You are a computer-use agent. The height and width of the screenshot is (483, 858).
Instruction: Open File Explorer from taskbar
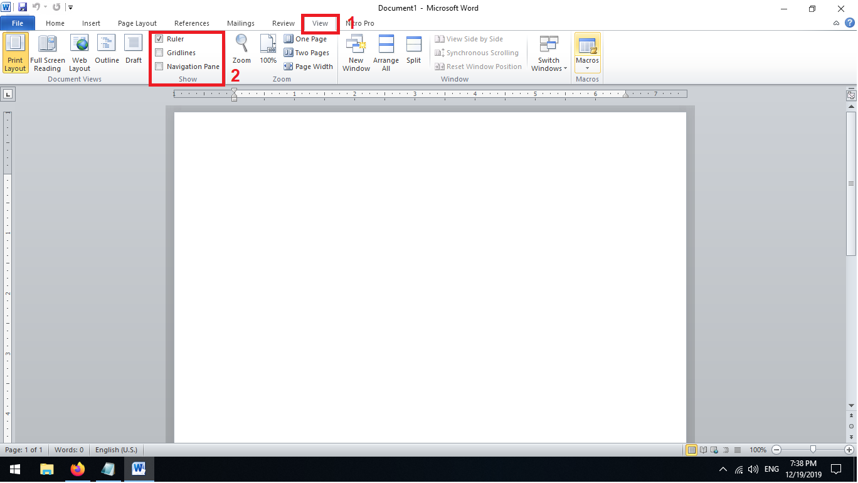46,469
